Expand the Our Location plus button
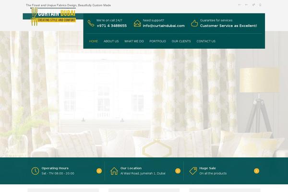 pos(178,171)
